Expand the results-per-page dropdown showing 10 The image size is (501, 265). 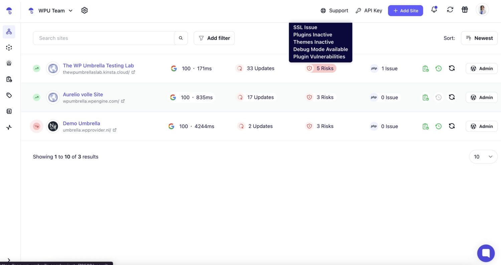[483, 157]
